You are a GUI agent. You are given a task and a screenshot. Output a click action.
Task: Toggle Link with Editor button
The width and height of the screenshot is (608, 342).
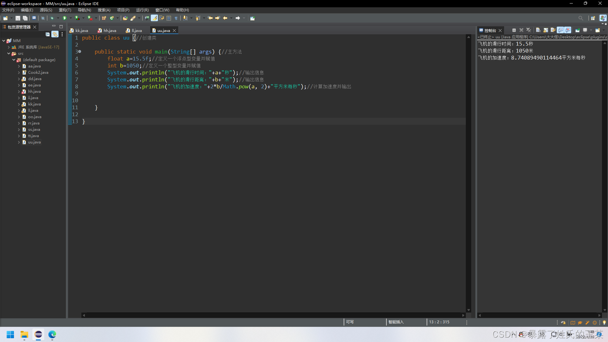(x=55, y=34)
